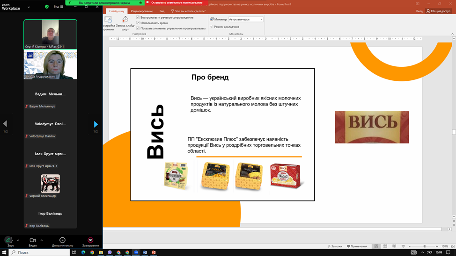
Task: Click the Windows Поиск search box
Action: pyautogui.click(x=39, y=252)
